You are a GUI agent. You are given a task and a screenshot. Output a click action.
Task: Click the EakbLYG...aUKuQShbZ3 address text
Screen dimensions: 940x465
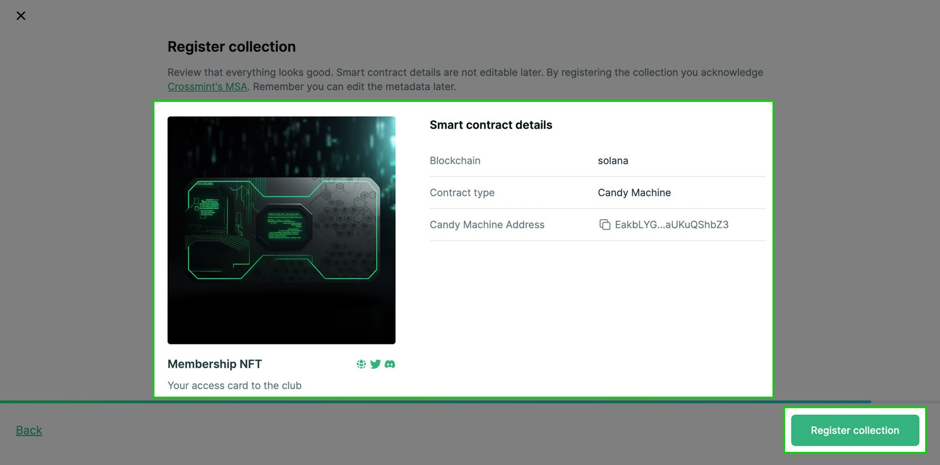pos(672,225)
